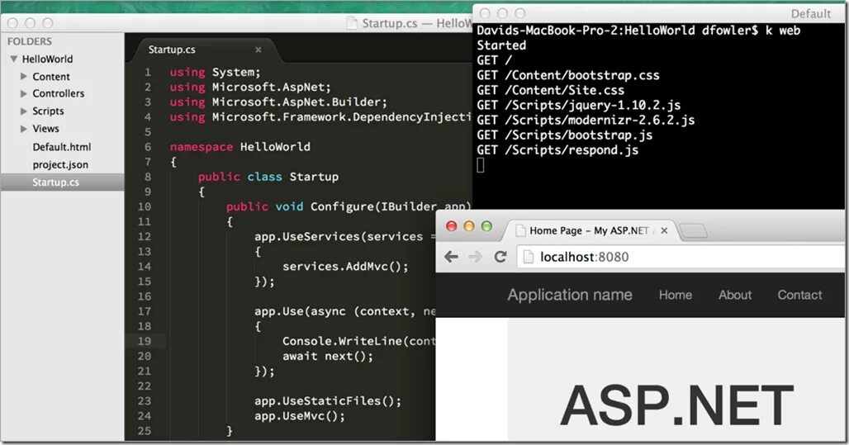
Task: Open project.json in the sidebar
Action: coord(60,164)
